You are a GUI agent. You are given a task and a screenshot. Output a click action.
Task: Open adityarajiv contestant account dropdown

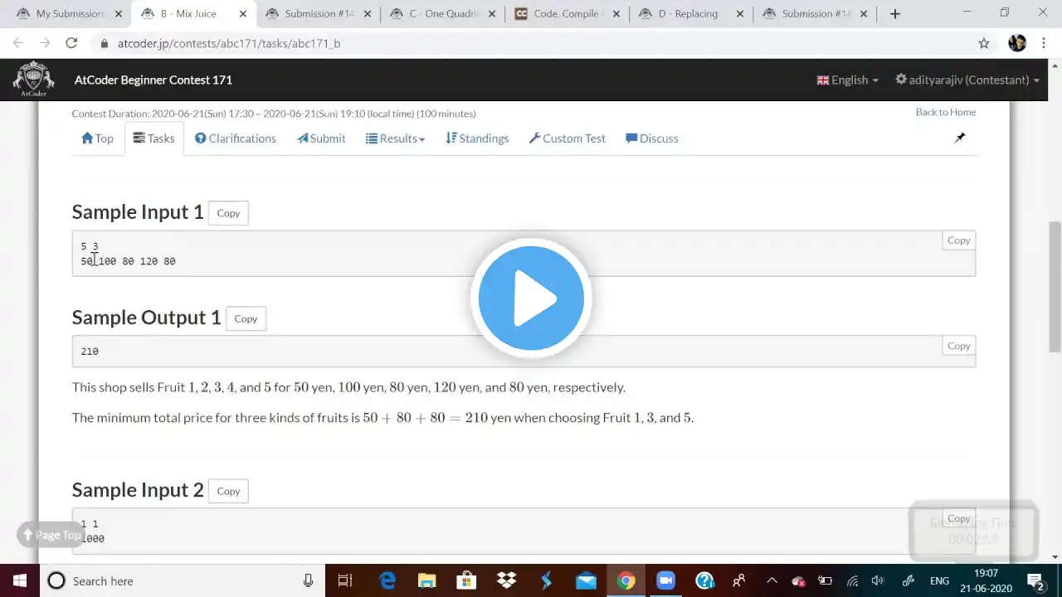click(967, 80)
